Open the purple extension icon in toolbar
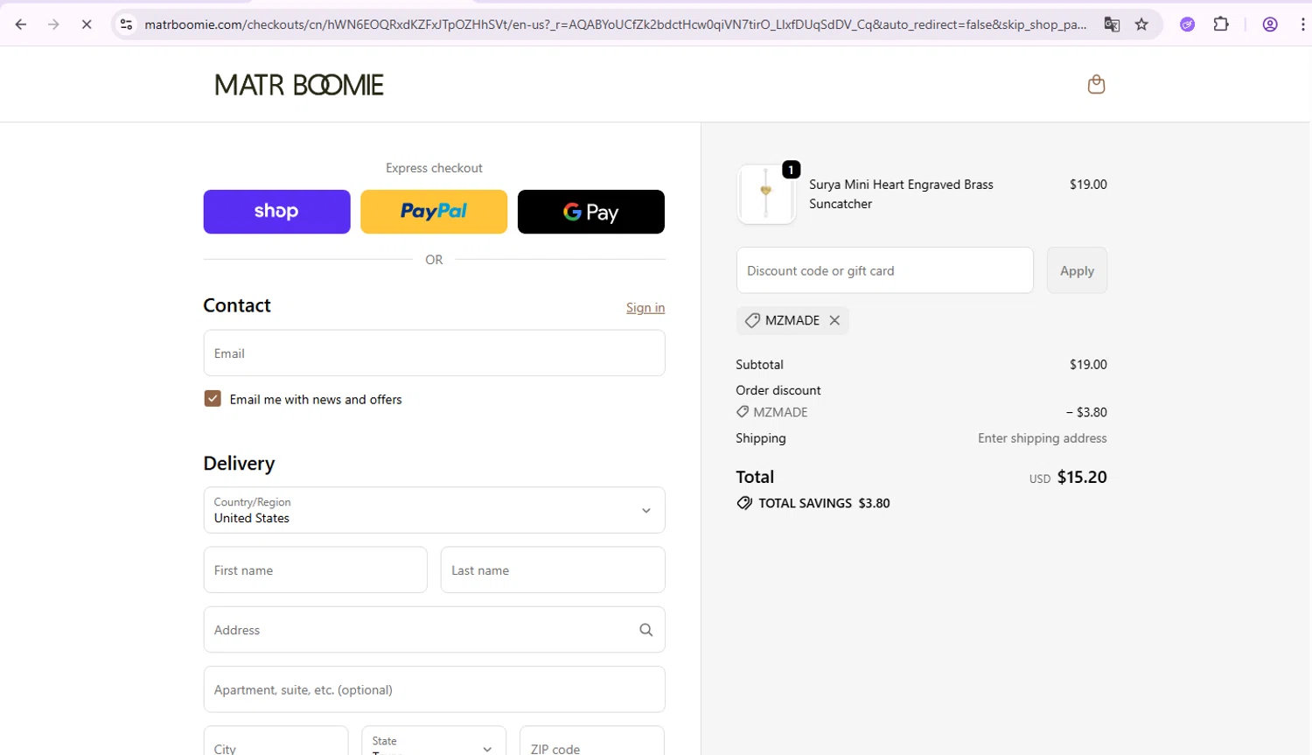The image size is (1312, 755). (1187, 24)
